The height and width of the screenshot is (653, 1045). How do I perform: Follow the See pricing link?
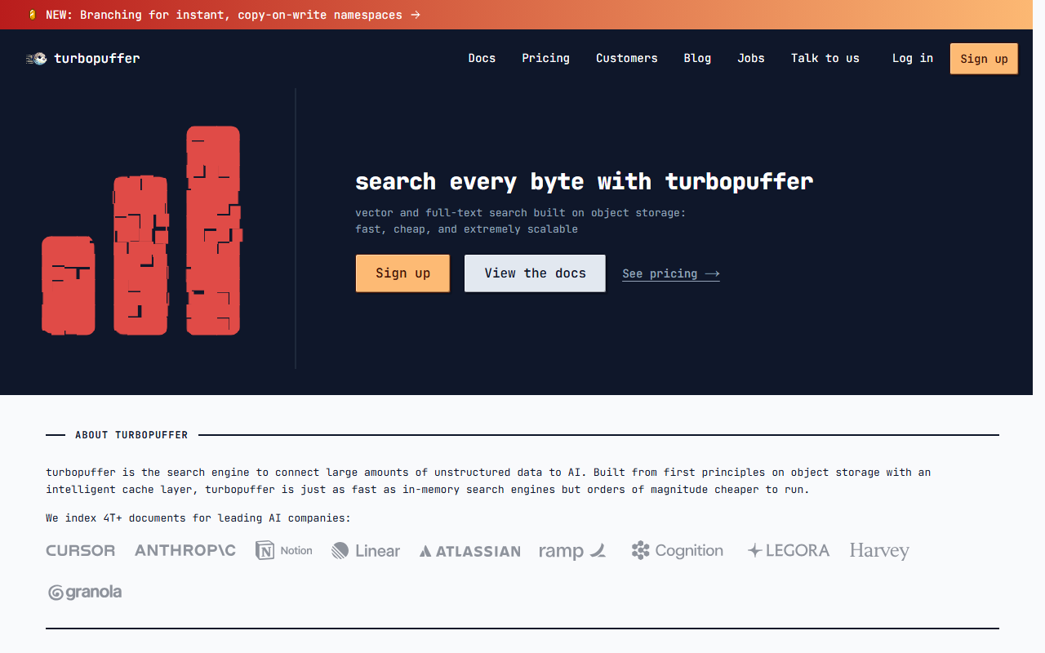tap(671, 273)
